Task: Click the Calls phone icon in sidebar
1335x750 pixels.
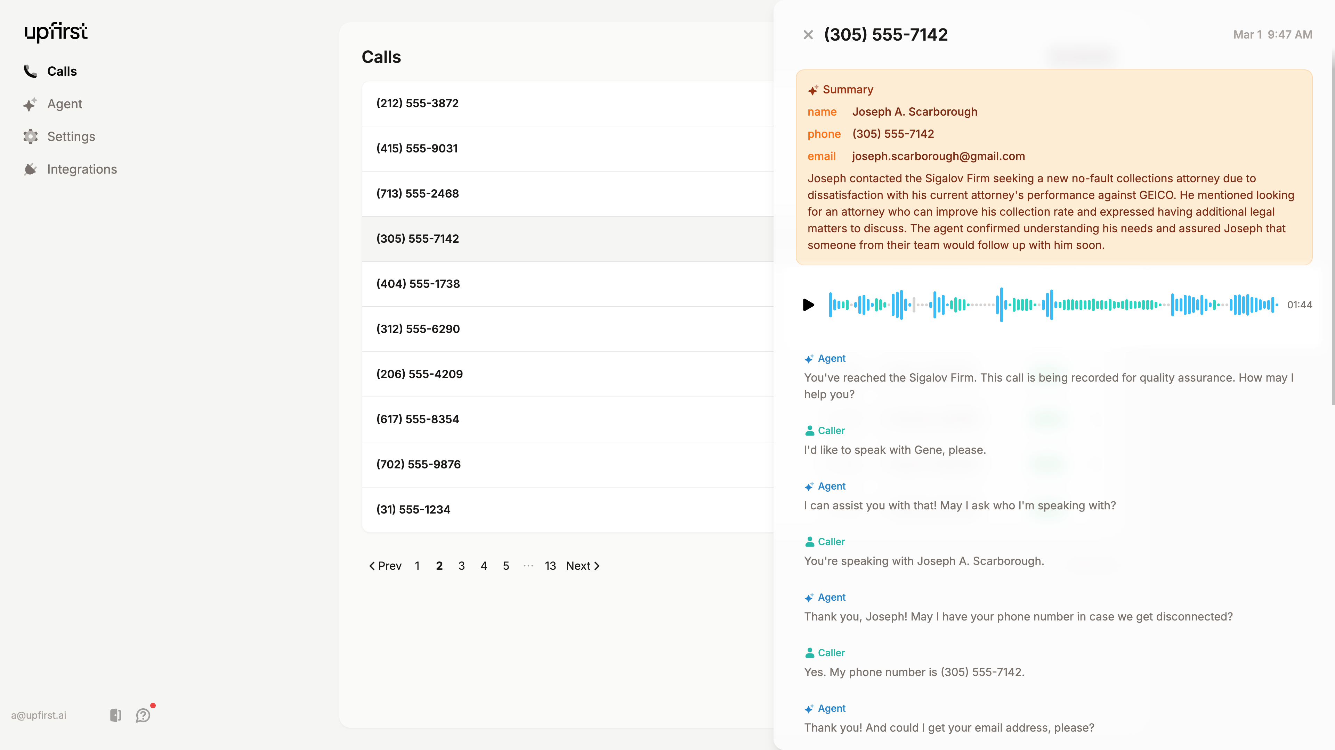Action: 31,72
